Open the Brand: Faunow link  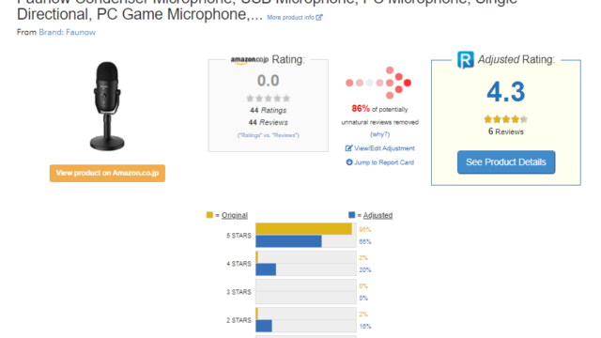tap(67, 32)
